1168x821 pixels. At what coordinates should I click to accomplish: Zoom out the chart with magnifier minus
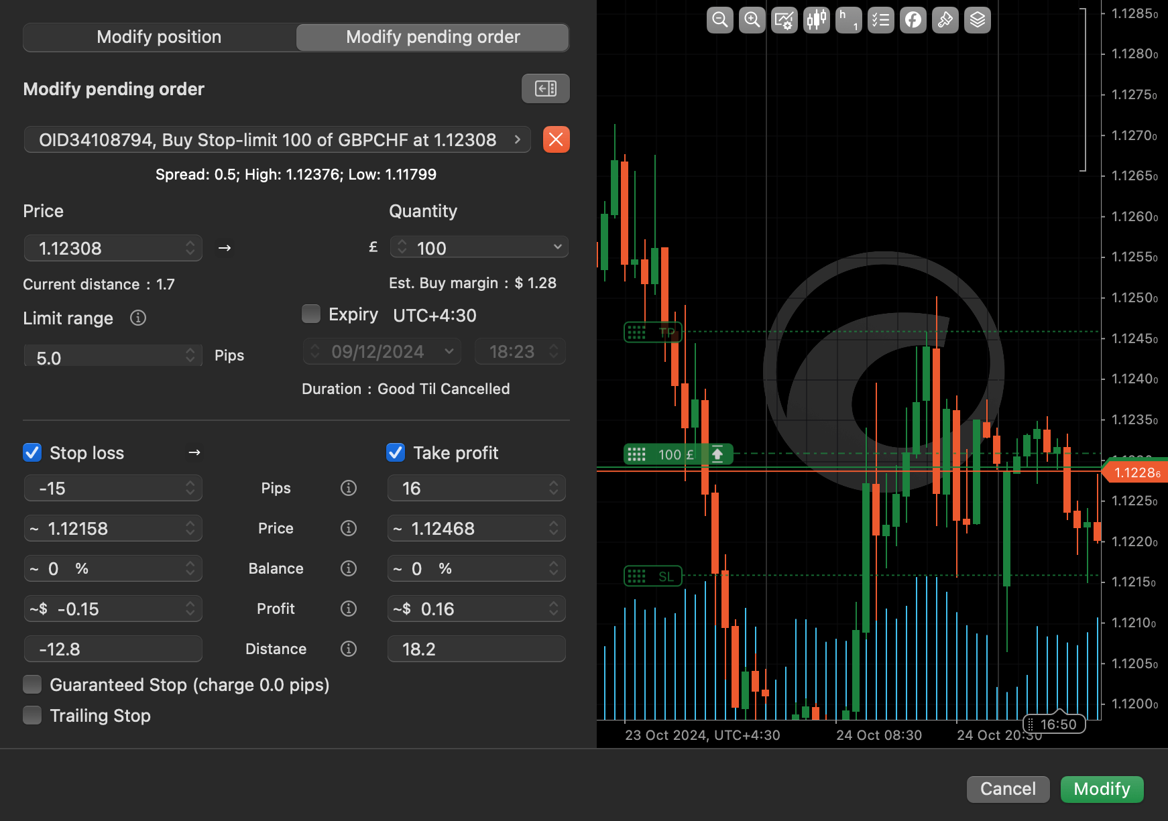(719, 20)
